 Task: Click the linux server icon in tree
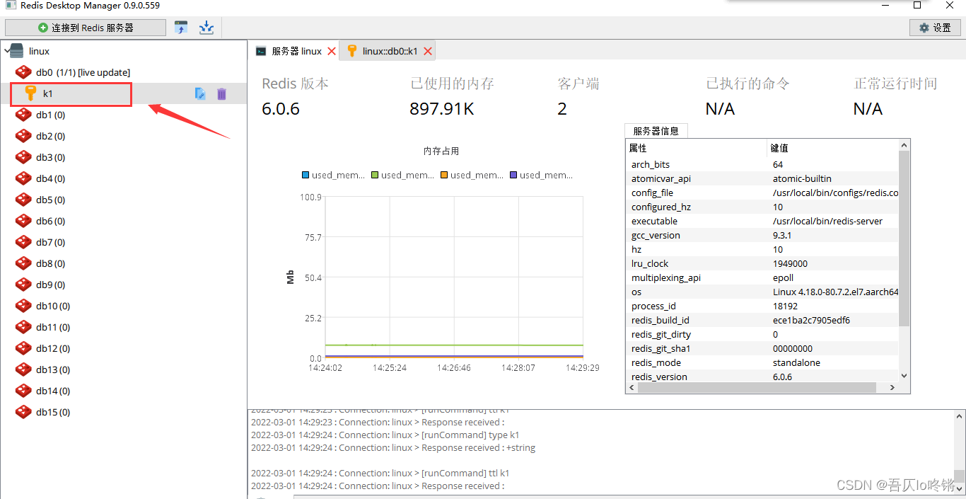point(17,51)
